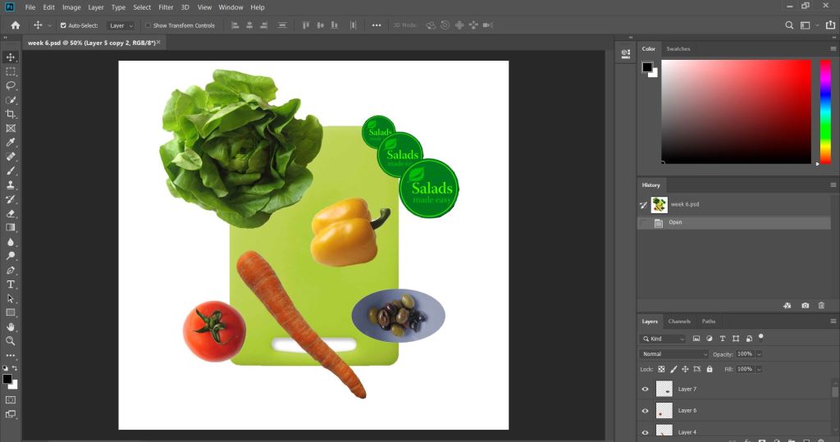Expand the Kind layer filter dropdown
Viewport: 840px width, 442px height.
pyautogui.click(x=663, y=339)
